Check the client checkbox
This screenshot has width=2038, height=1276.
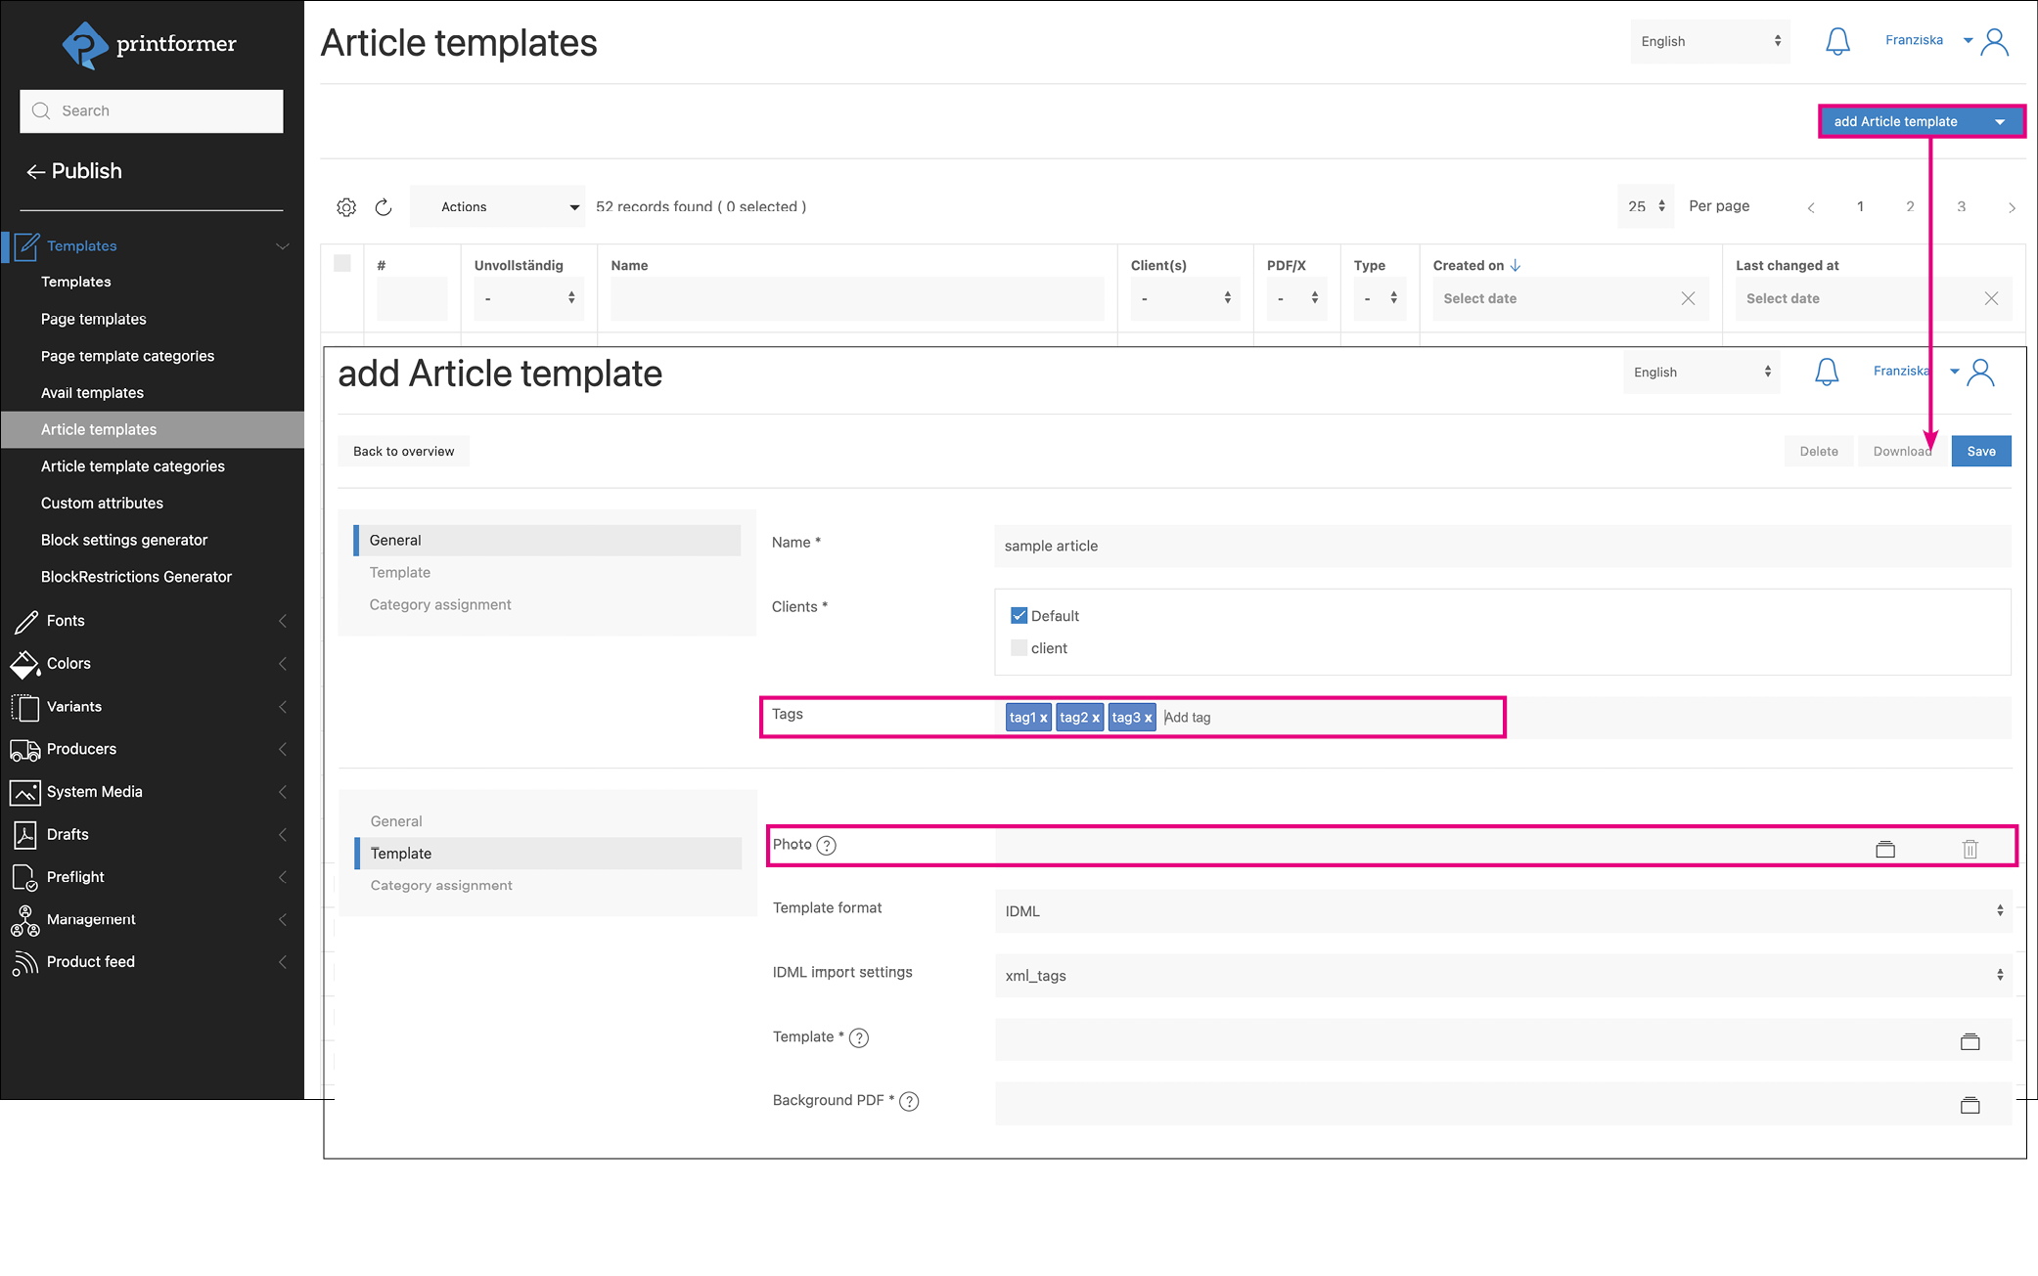tap(1019, 648)
